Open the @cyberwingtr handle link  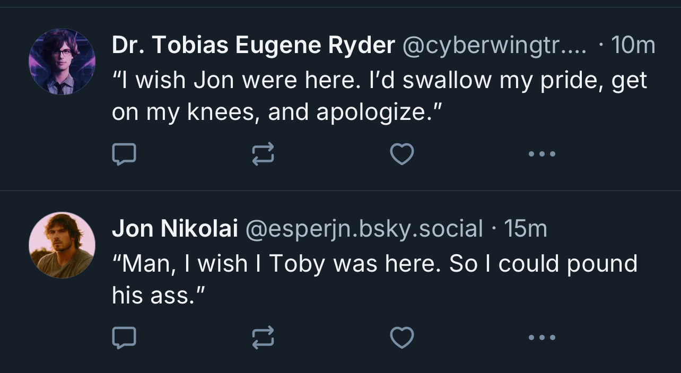tap(494, 46)
